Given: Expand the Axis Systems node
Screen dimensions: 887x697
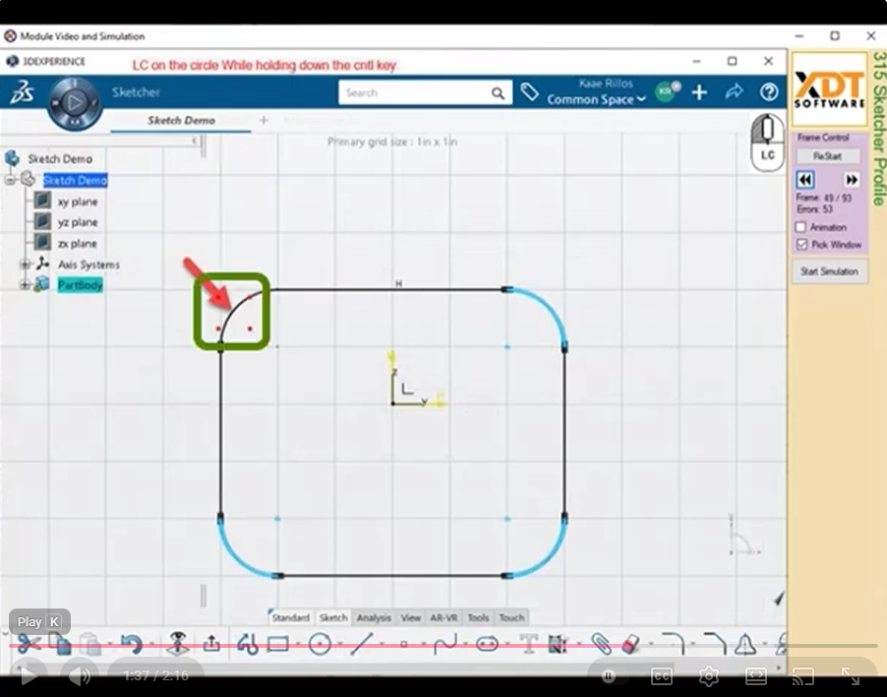Looking at the screenshot, I should 25,264.
